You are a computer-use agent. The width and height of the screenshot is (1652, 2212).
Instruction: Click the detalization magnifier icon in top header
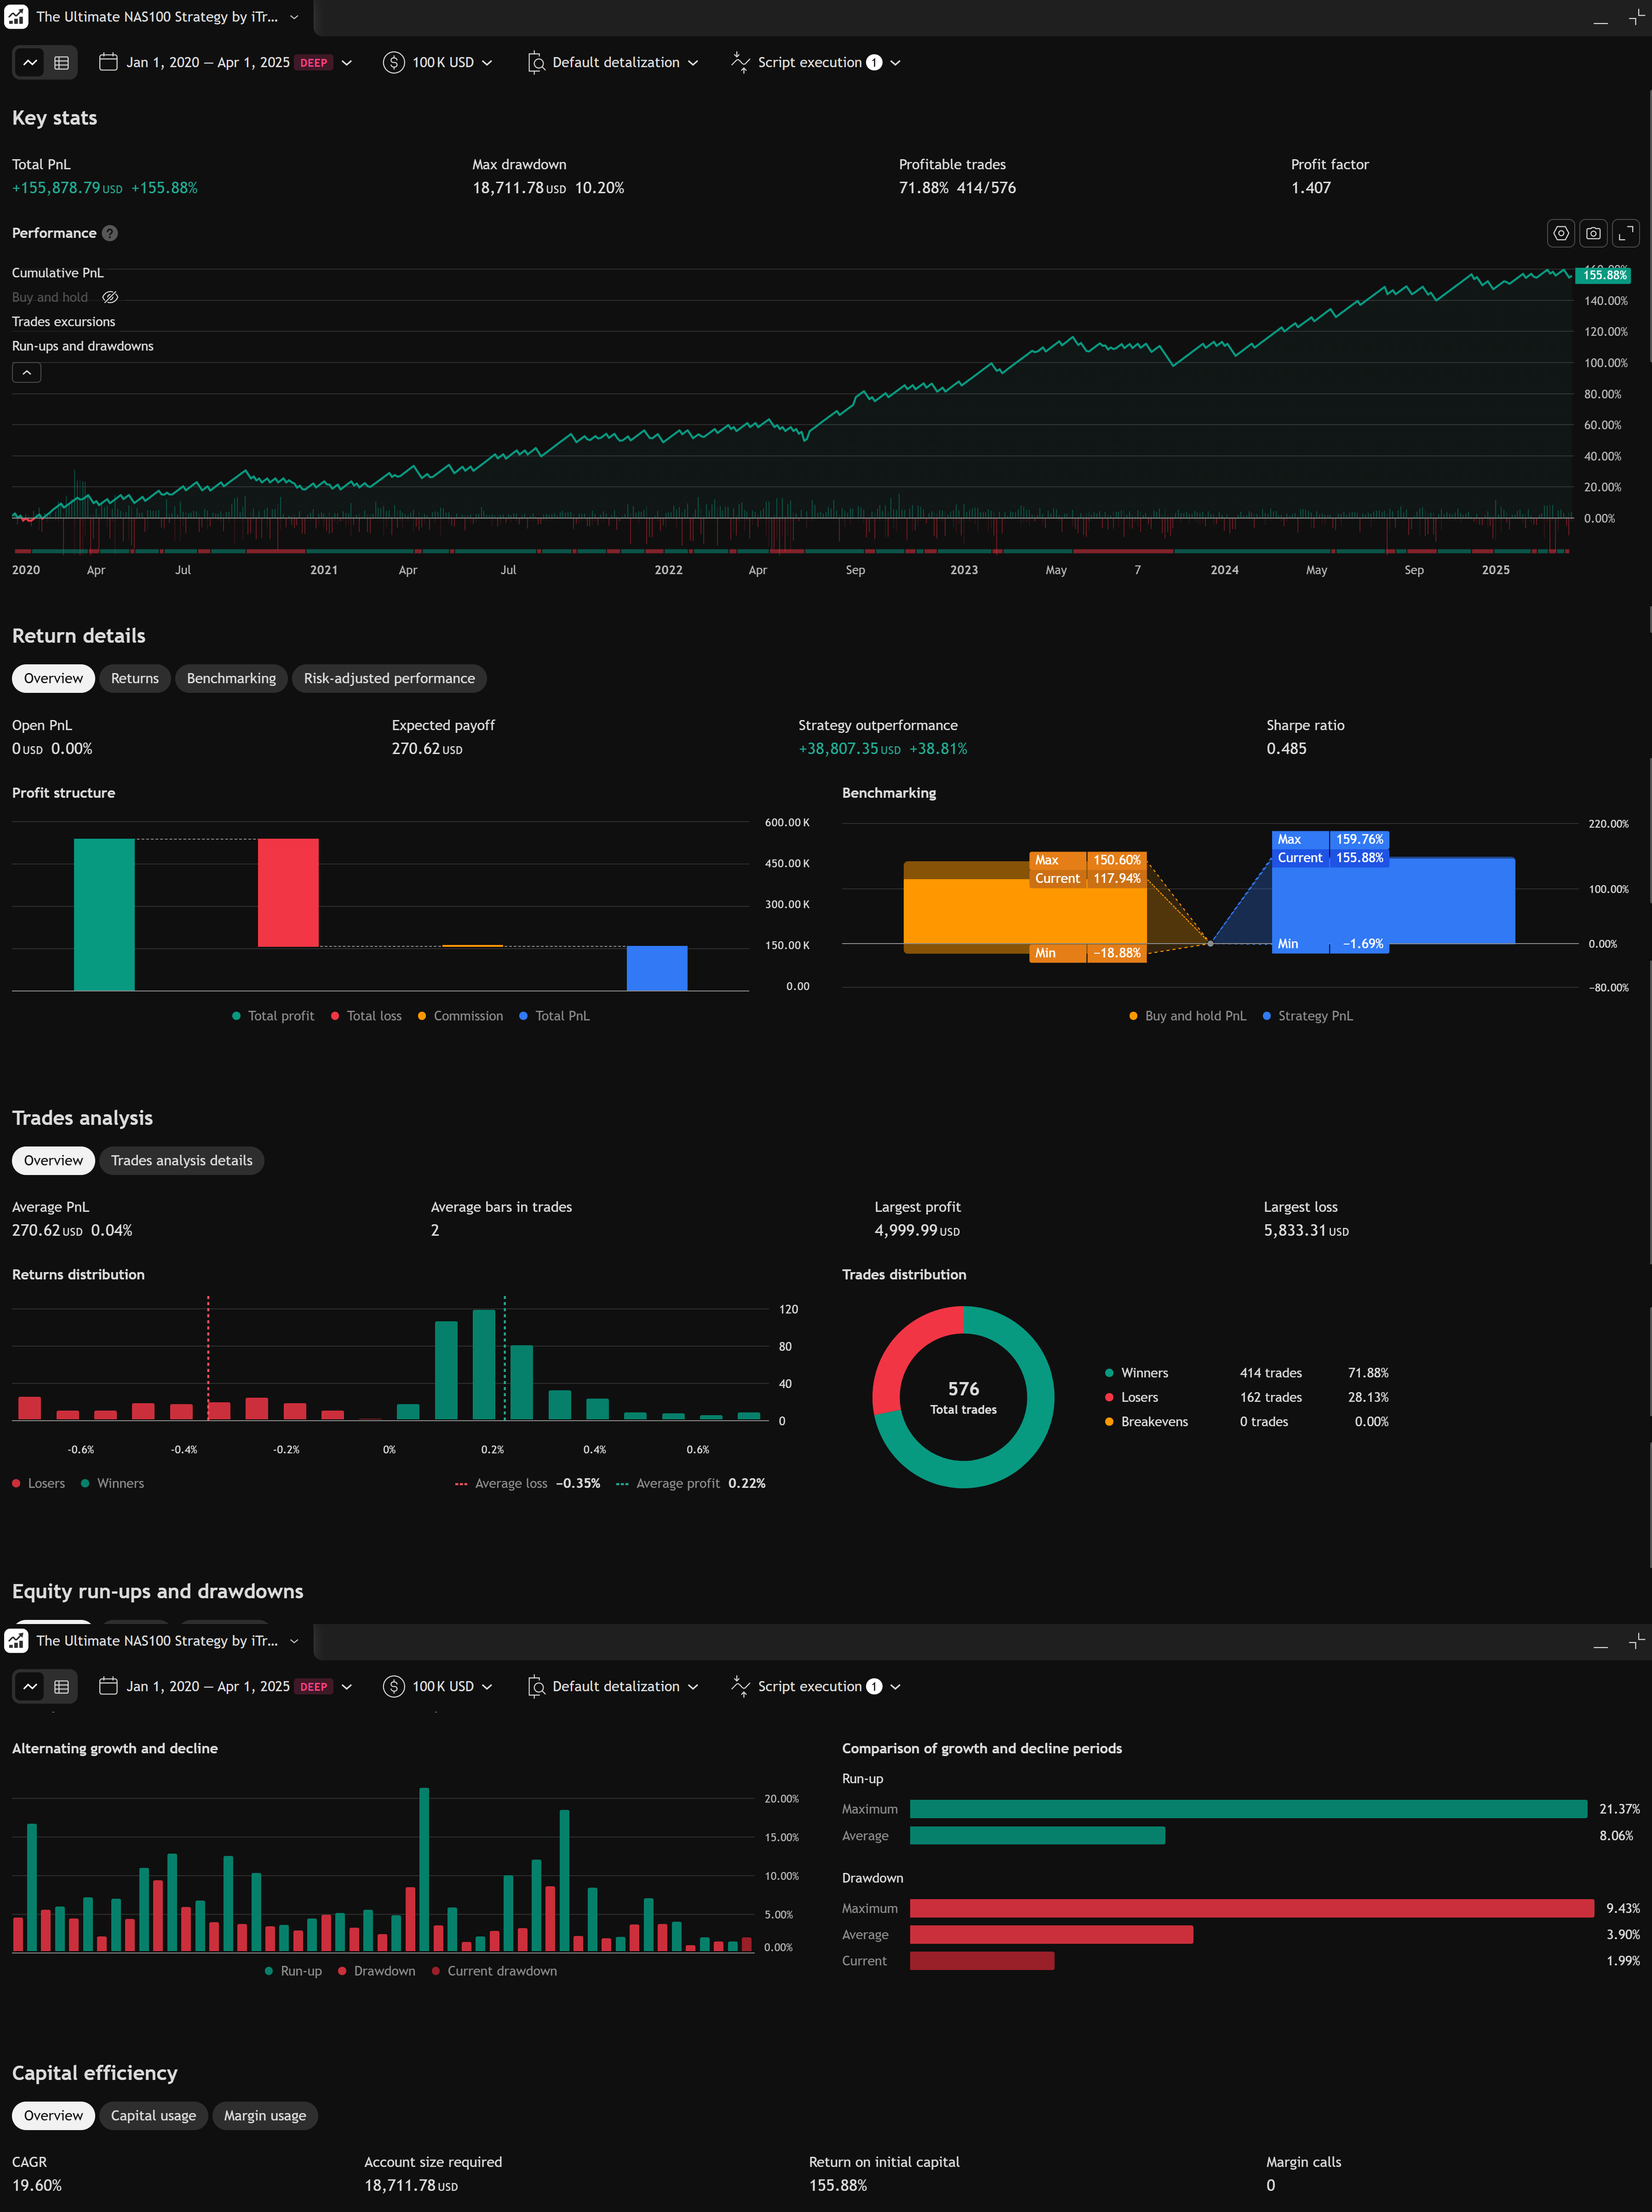pyautogui.click(x=536, y=62)
